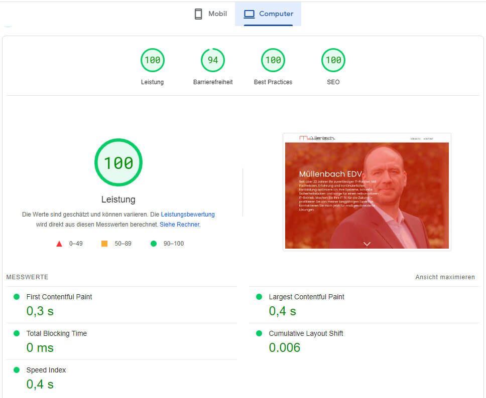The height and width of the screenshot is (398, 486).
Task: Click the laptop icon beside Computer
Action: pos(249,14)
